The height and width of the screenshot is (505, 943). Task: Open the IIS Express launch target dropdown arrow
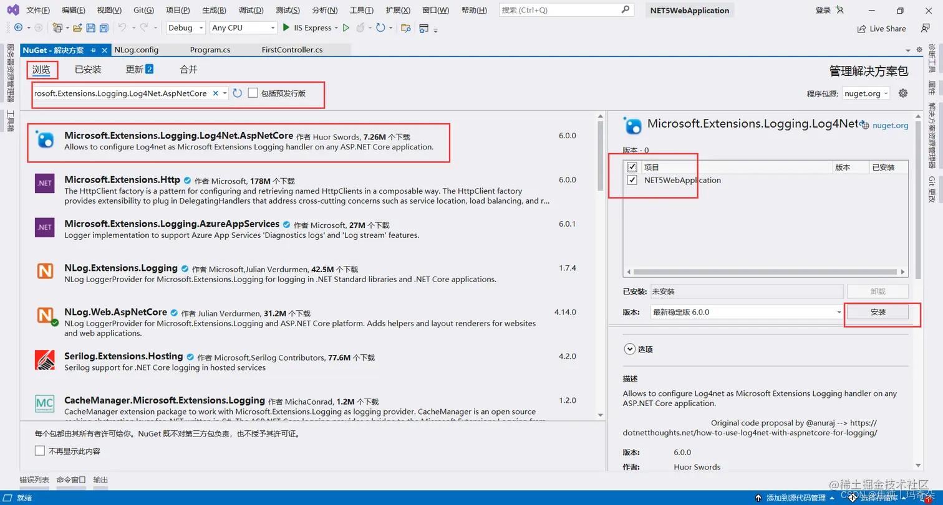click(x=336, y=28)
